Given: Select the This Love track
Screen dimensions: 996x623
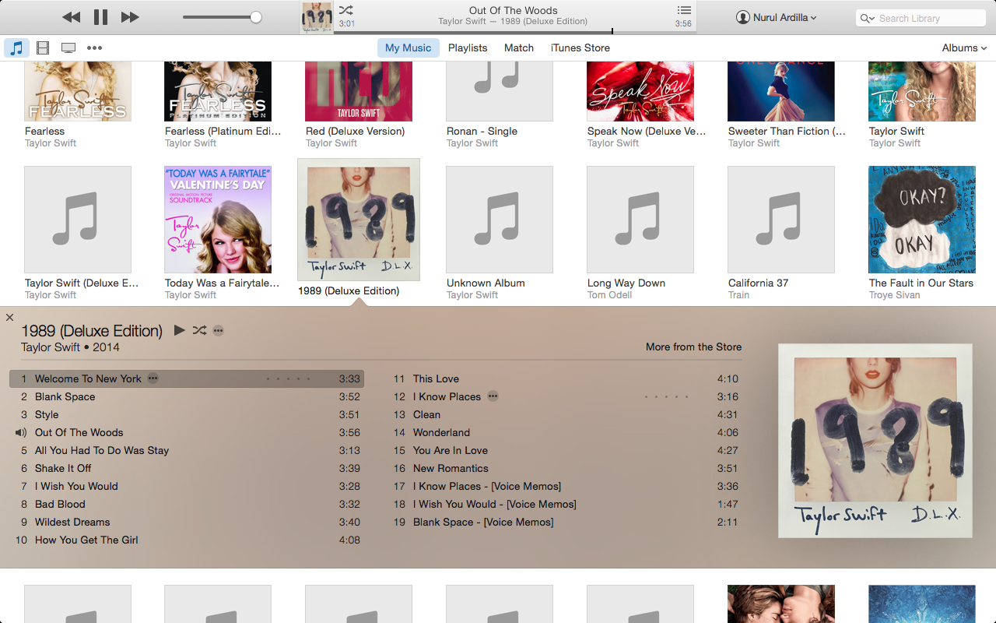Looking at the screenshot, I should click(x=565, y=378).
